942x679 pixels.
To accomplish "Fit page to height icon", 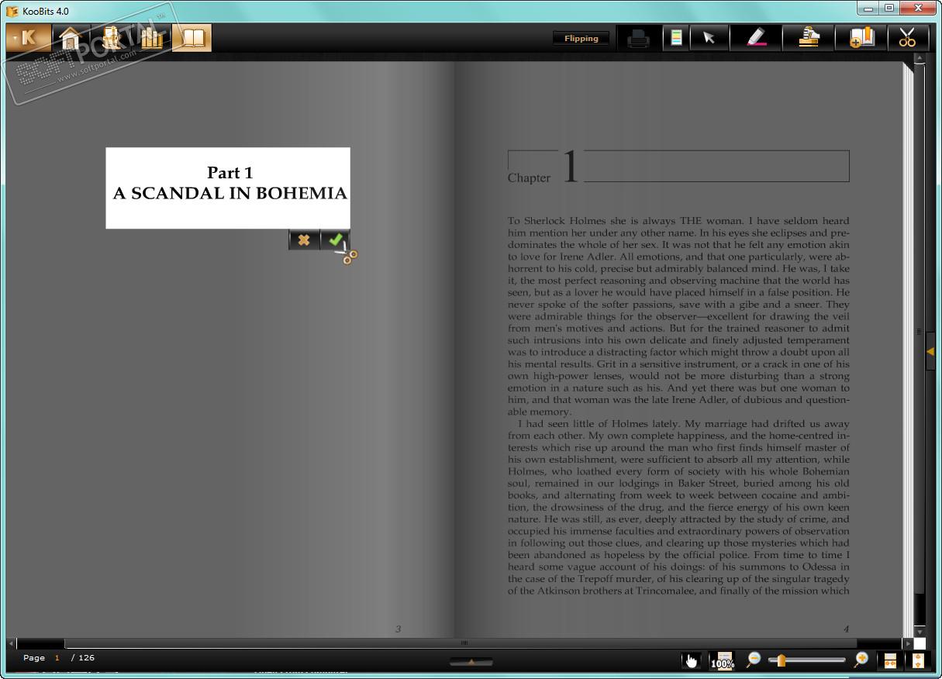I will (918, 660).
